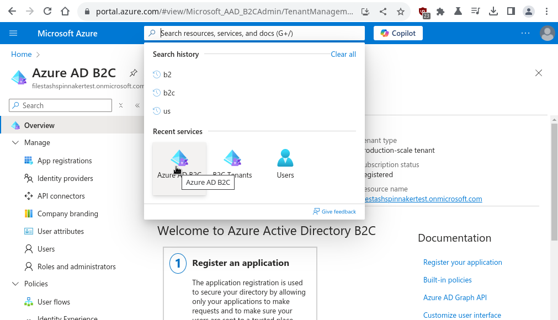Close the Azure AD B2C blade
The image size is (558, 320).
[x=539, y=73]
